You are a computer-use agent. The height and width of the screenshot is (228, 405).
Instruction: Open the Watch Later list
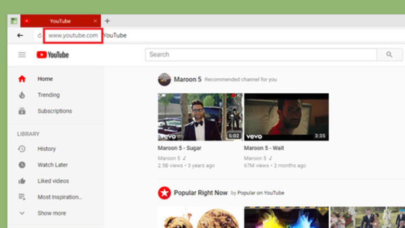(x=52, y=165)
